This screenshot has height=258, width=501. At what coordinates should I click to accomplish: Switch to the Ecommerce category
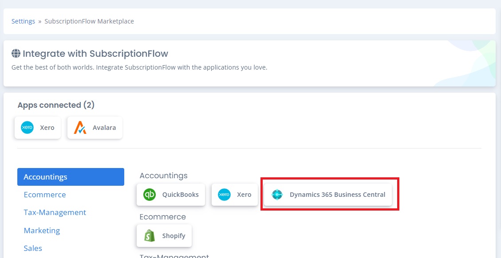(x=45, y=195)
